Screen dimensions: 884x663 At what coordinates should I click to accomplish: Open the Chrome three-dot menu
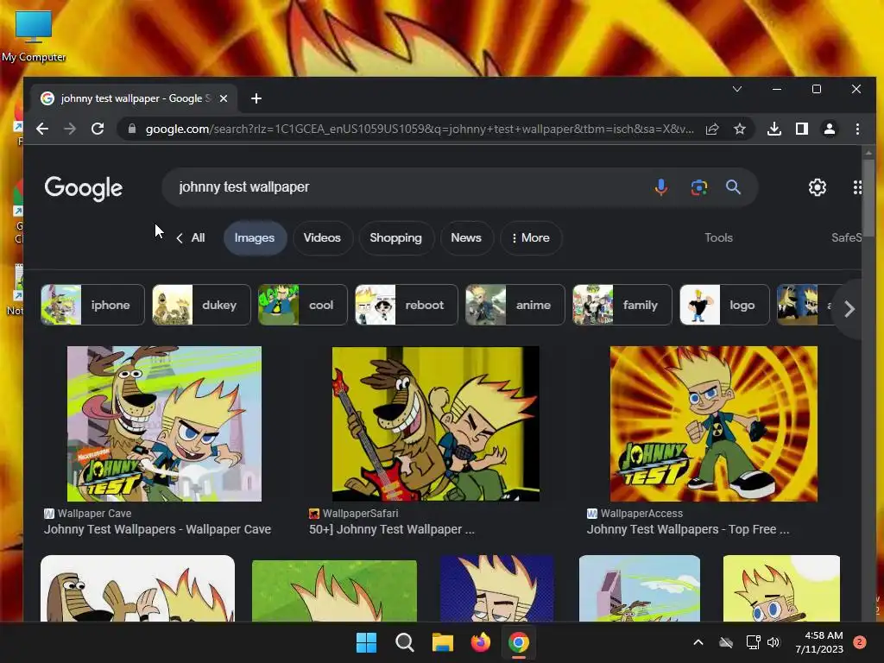(857, 129)
